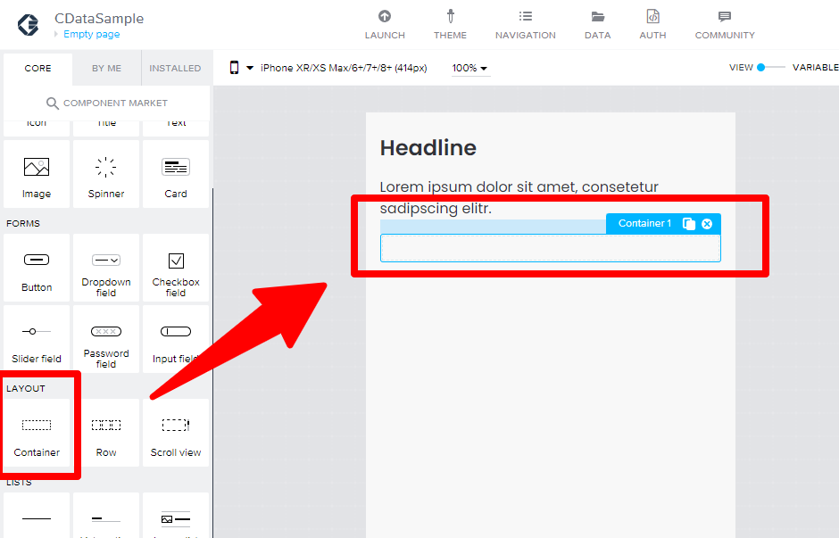This screenshot has height=538, width=839.
Task: Select the Container layout component
Action: (37, 433)
